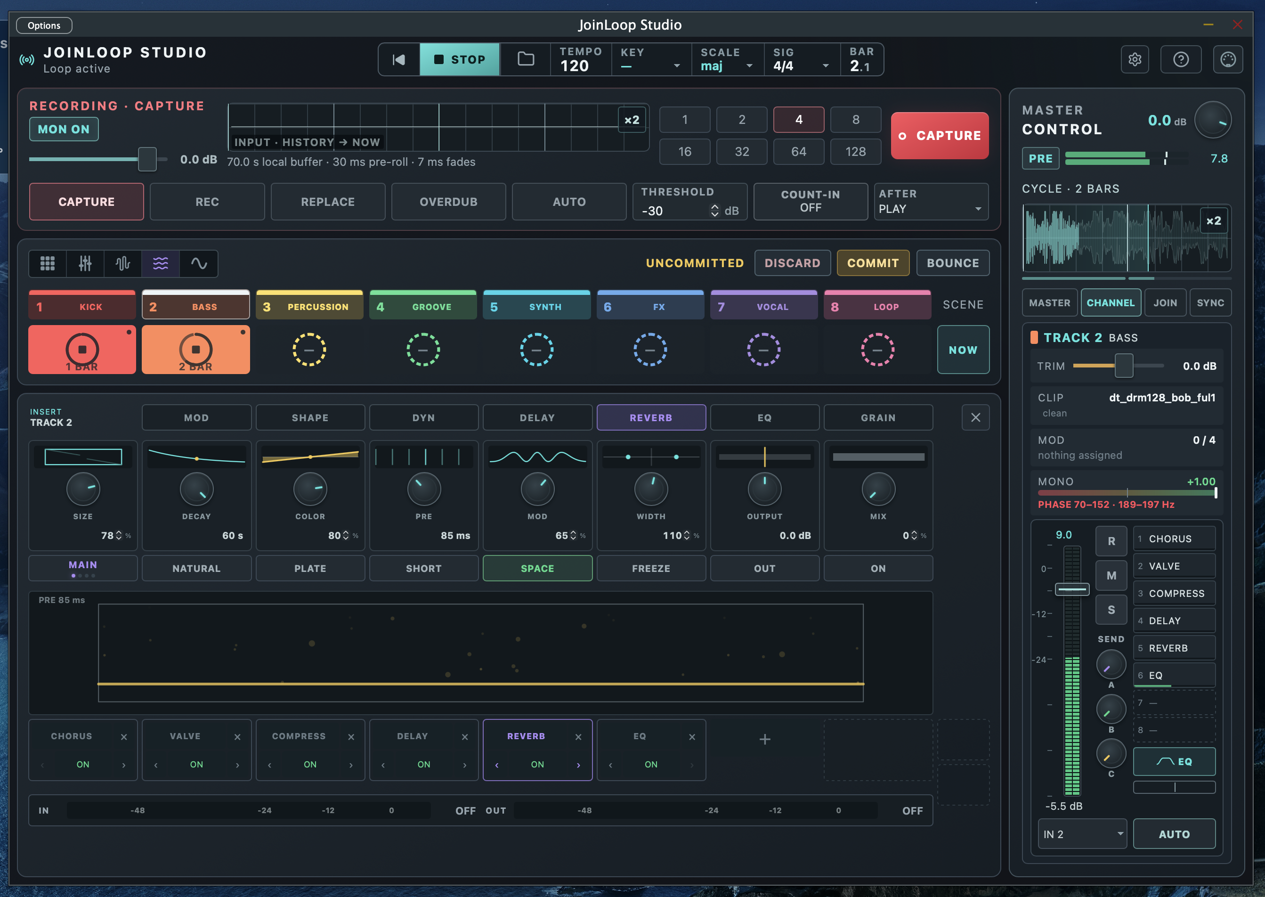Click the TRIM slider handle
1265x897 pixels.
click(1124, 366)
